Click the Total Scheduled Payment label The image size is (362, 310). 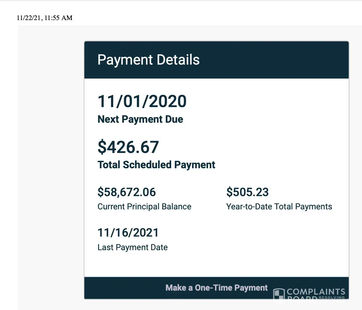156,165
